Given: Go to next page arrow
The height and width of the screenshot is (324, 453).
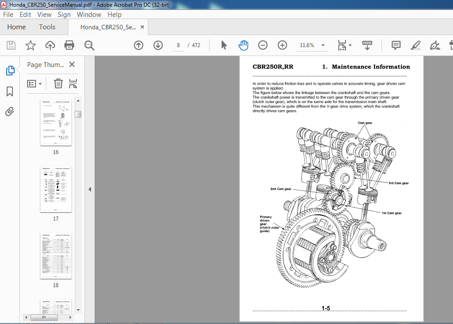Looking at the screenshot, I should [158, 45].
